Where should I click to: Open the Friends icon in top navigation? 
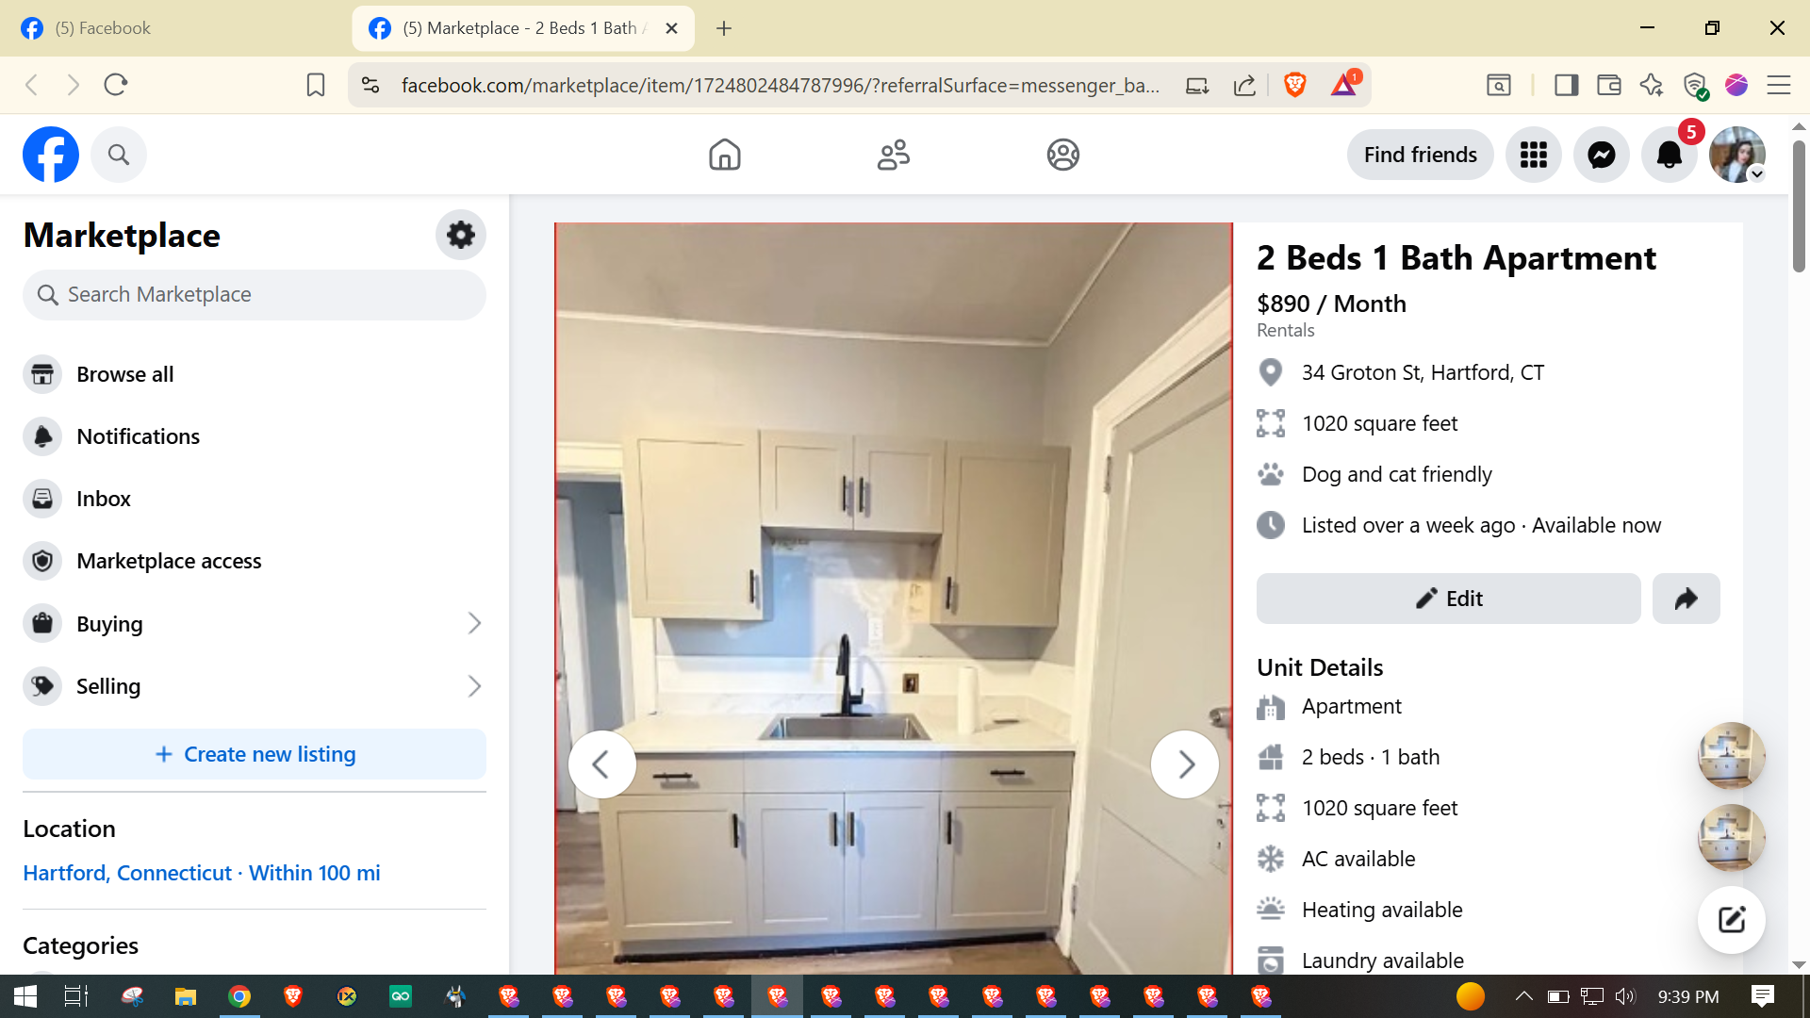(x=893, y=155)
